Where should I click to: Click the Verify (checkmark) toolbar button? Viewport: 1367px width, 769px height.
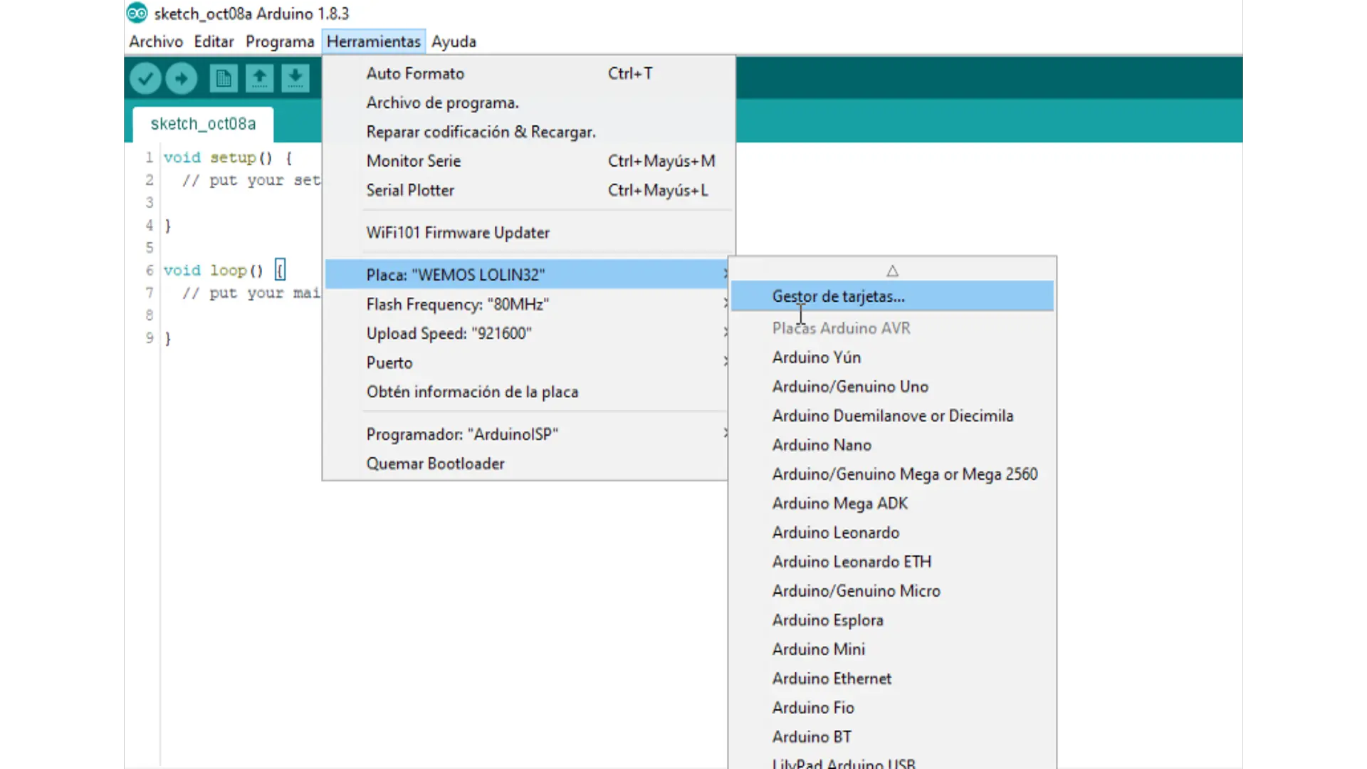click(x=145, y=78)
